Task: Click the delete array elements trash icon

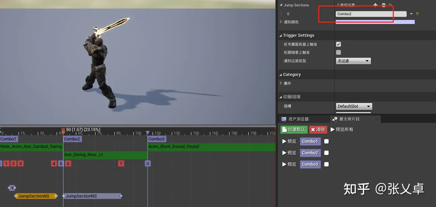Action: [384, 4]
